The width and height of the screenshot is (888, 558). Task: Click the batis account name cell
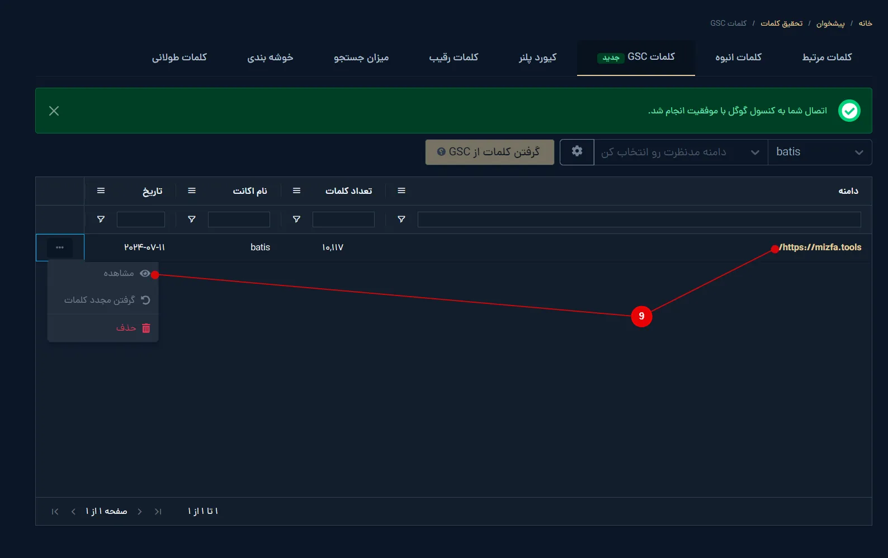[260, 247]
